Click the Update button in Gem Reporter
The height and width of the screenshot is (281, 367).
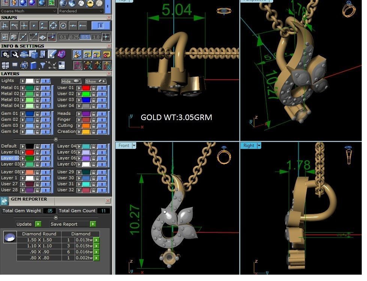tap(28, 224)
